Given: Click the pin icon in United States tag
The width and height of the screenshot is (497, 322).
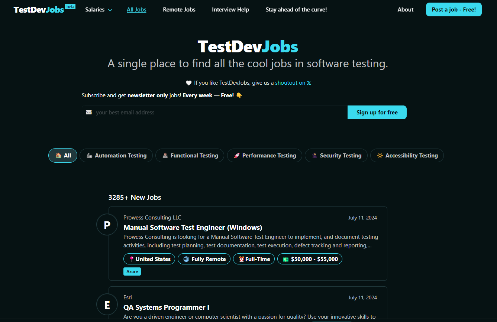Looking at the screenshot, I should click(132, 259).
